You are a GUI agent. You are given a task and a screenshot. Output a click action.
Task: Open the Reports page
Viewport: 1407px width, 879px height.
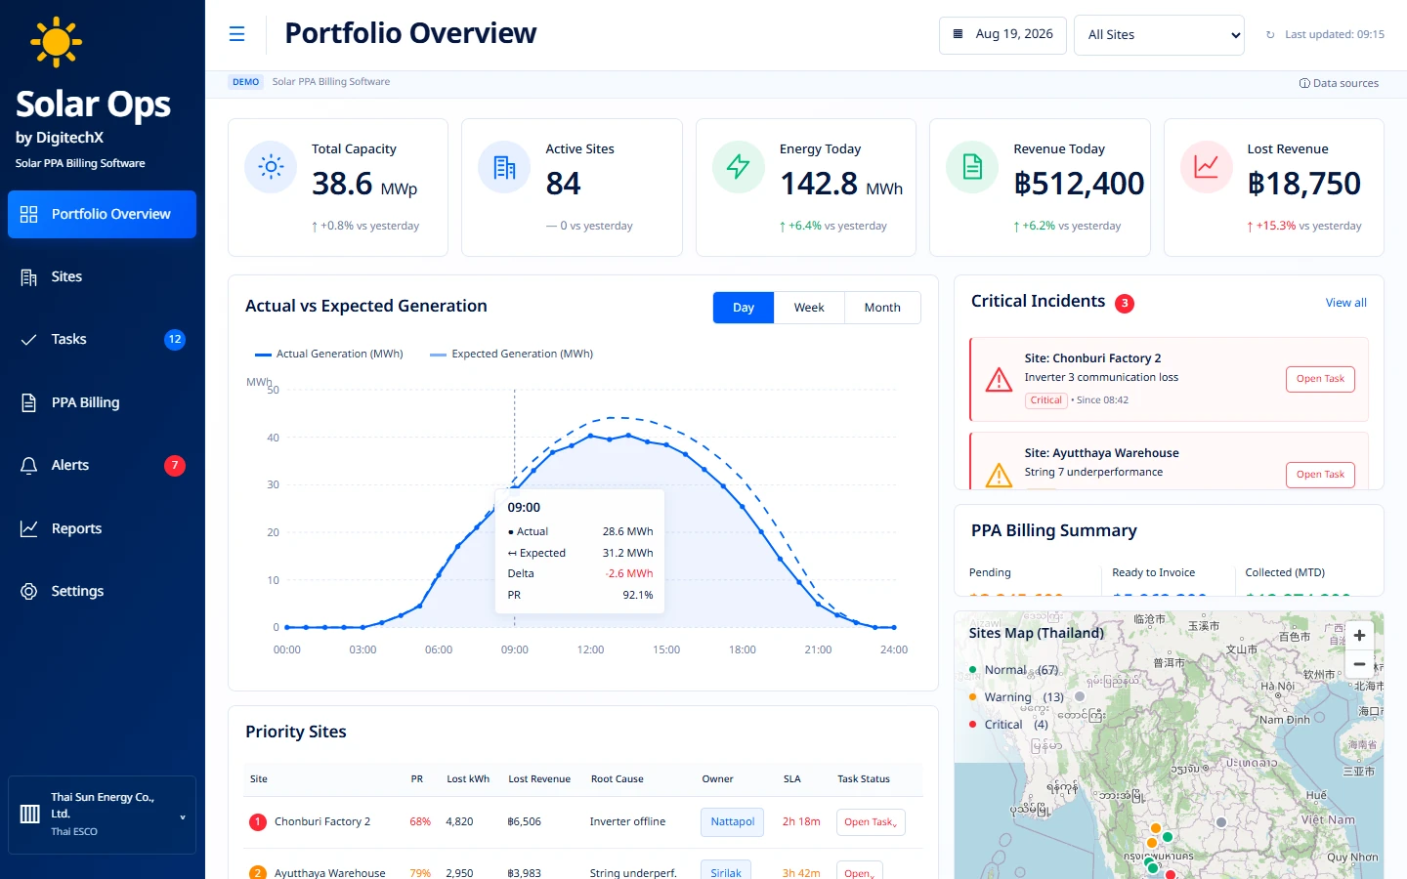[102, 529]
